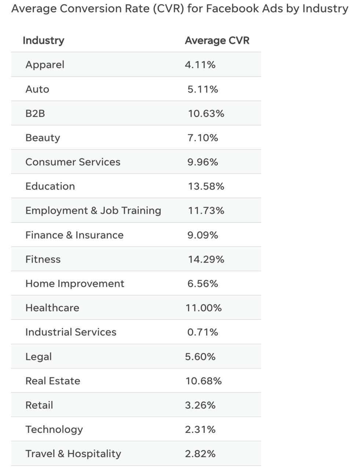Click the Technology industry label
The width and height of the screenshot is (354, 470).
coord(54,429)
